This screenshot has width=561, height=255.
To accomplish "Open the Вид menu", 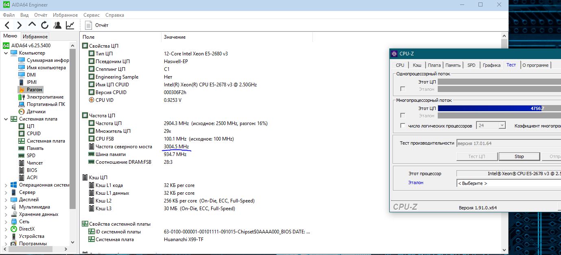I will coord(24,15).
